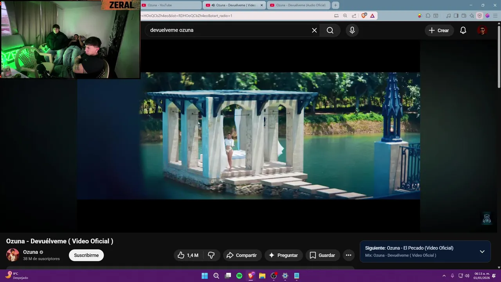Click the zoom magnifier icon in address bar

[x=345, y=16]
